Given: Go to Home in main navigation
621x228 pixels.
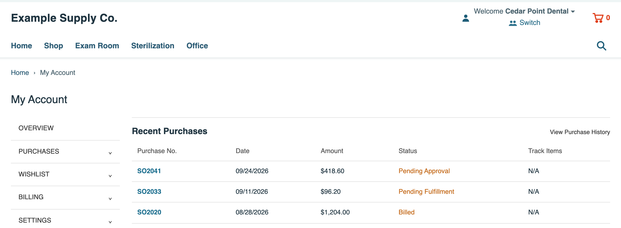Looking at the screenshot, I should coord(22,46).
